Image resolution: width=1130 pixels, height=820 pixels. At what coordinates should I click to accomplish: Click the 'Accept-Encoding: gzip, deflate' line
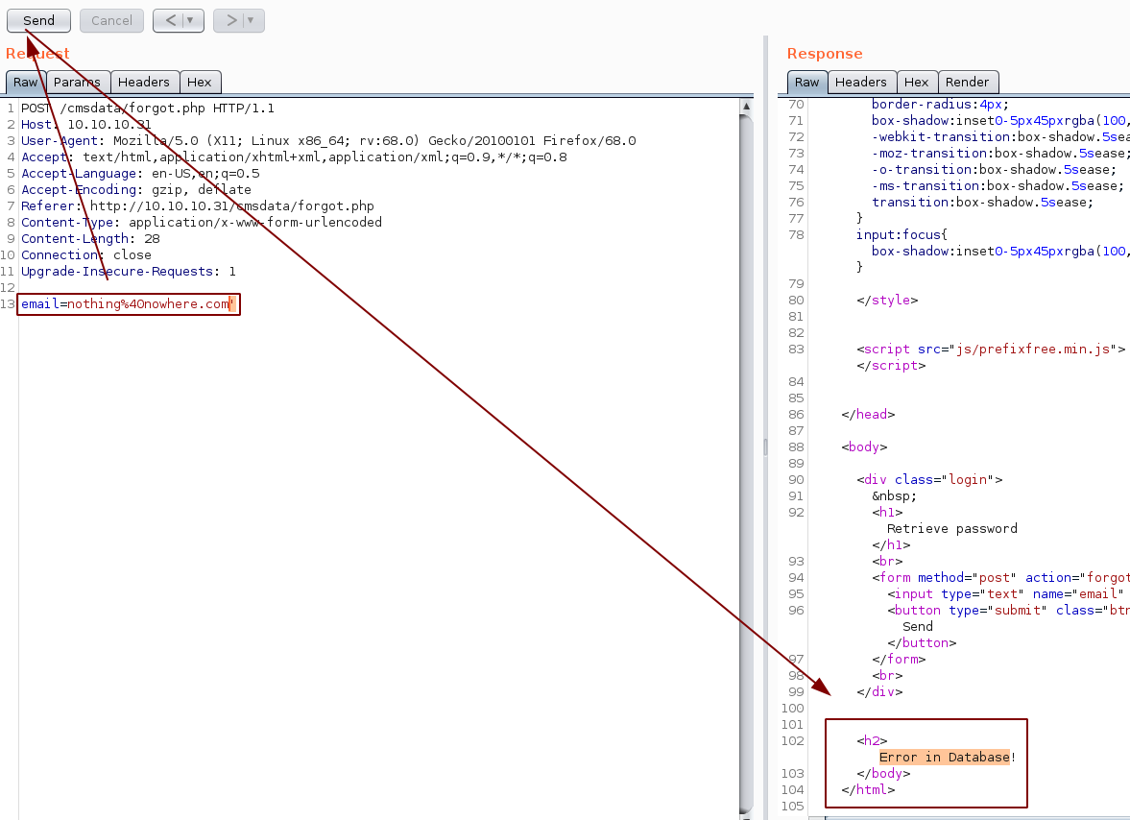[136, 189]
